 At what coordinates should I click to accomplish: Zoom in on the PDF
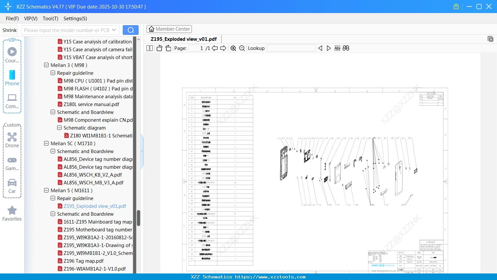coord(233,48)
